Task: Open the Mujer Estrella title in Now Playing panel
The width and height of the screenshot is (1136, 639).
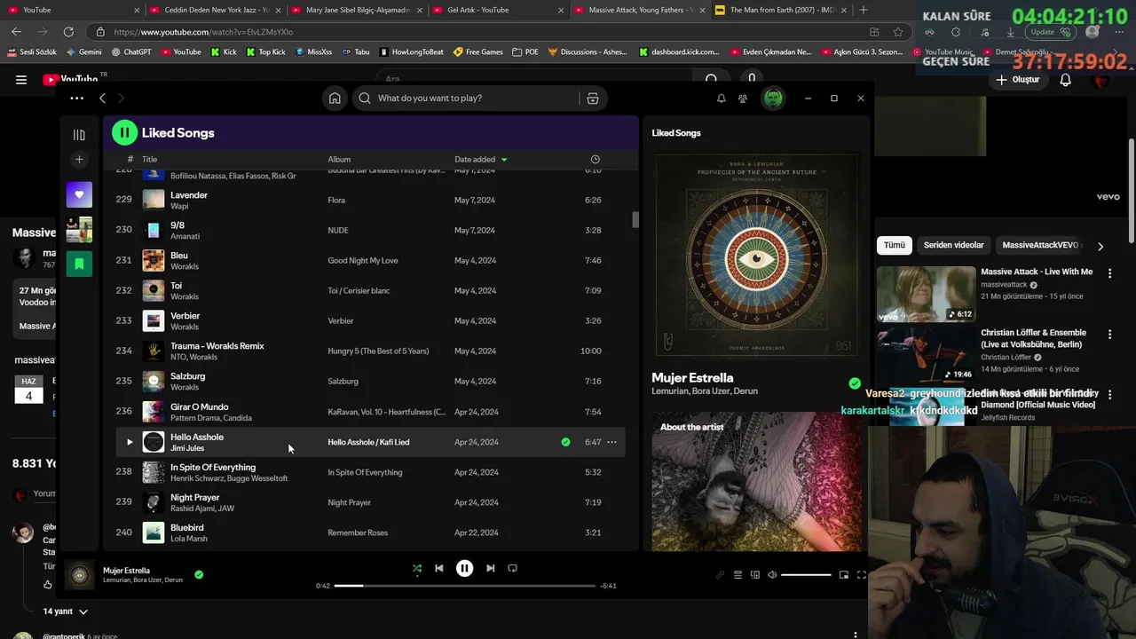Action: tap(692, 378)
